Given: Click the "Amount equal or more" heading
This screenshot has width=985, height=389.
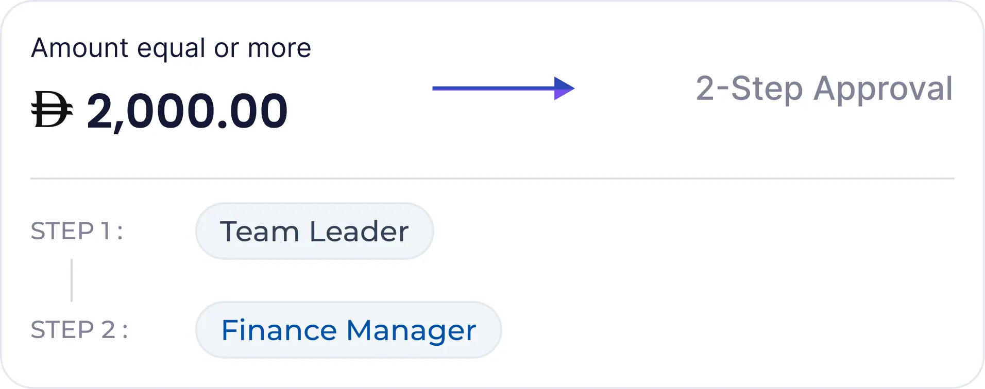Looking at the screenshot, I should point(171,48).
